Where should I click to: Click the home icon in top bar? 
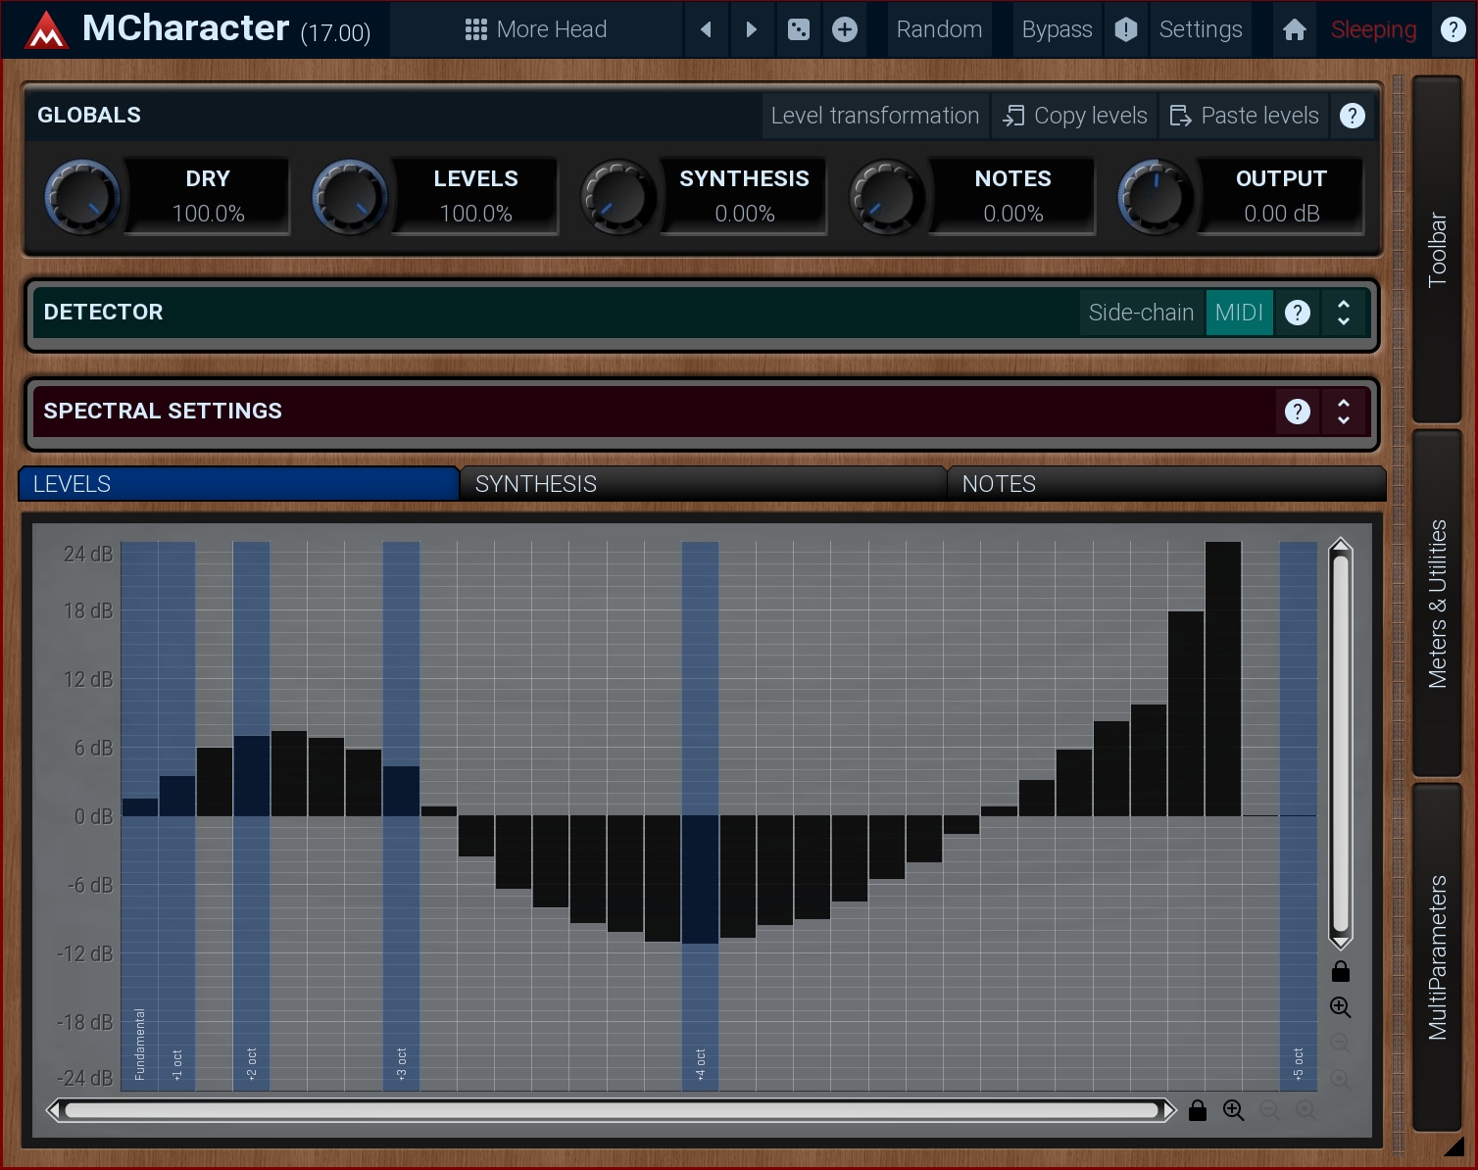pos(1295,29)
